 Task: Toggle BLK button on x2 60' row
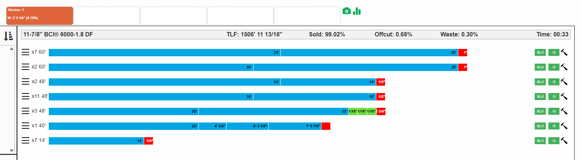coord(540,67)
